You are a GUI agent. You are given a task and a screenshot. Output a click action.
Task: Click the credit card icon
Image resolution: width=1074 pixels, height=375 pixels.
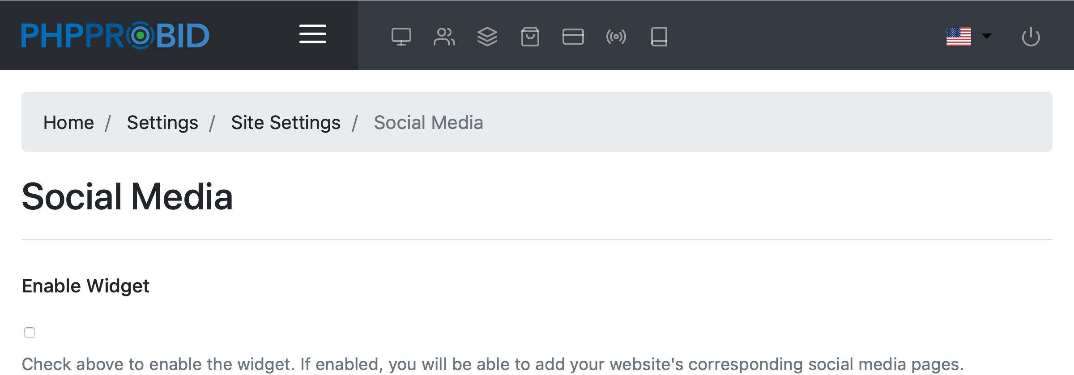point(573,37)
